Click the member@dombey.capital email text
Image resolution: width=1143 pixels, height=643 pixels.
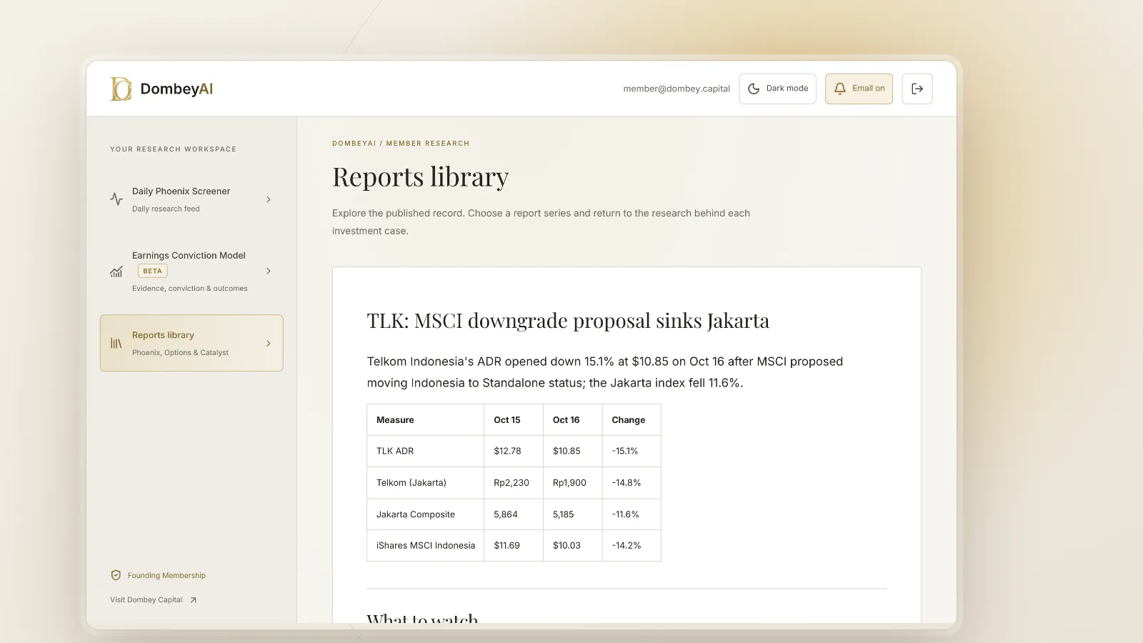click(x=677, y=89)
